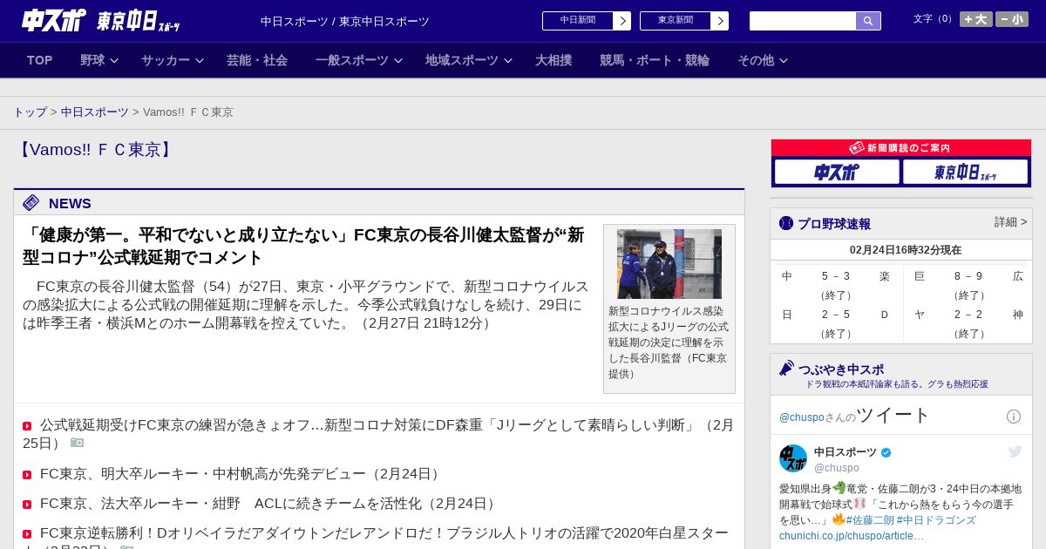Image resolution: width=1046 pixels, height=549 pixels.
Task: Click the NEWS section newspaper icon
Action: 31,203
